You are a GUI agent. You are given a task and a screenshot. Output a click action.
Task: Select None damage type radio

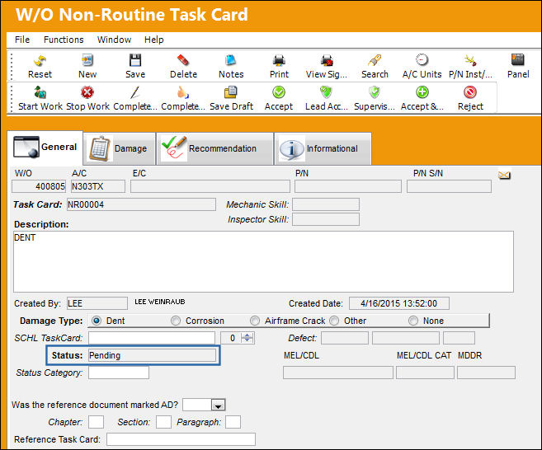[413, 321]
